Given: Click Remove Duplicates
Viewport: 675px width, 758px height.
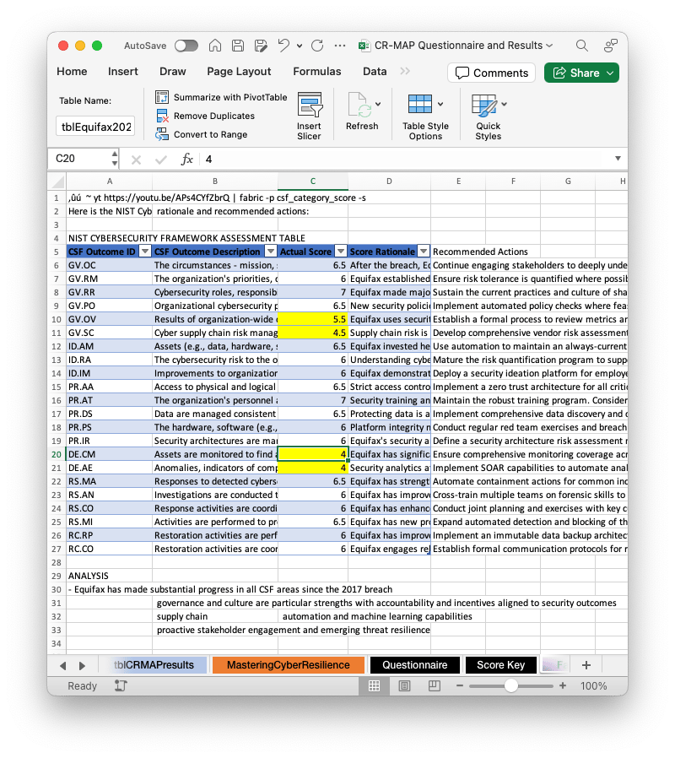Looking at the screenshot, I should point(205,116).
